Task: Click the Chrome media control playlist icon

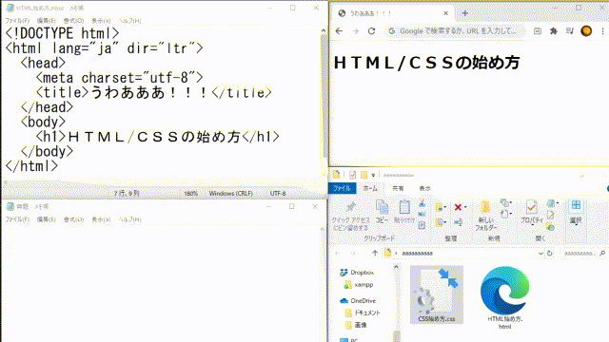Action: (x=570, y=31)
